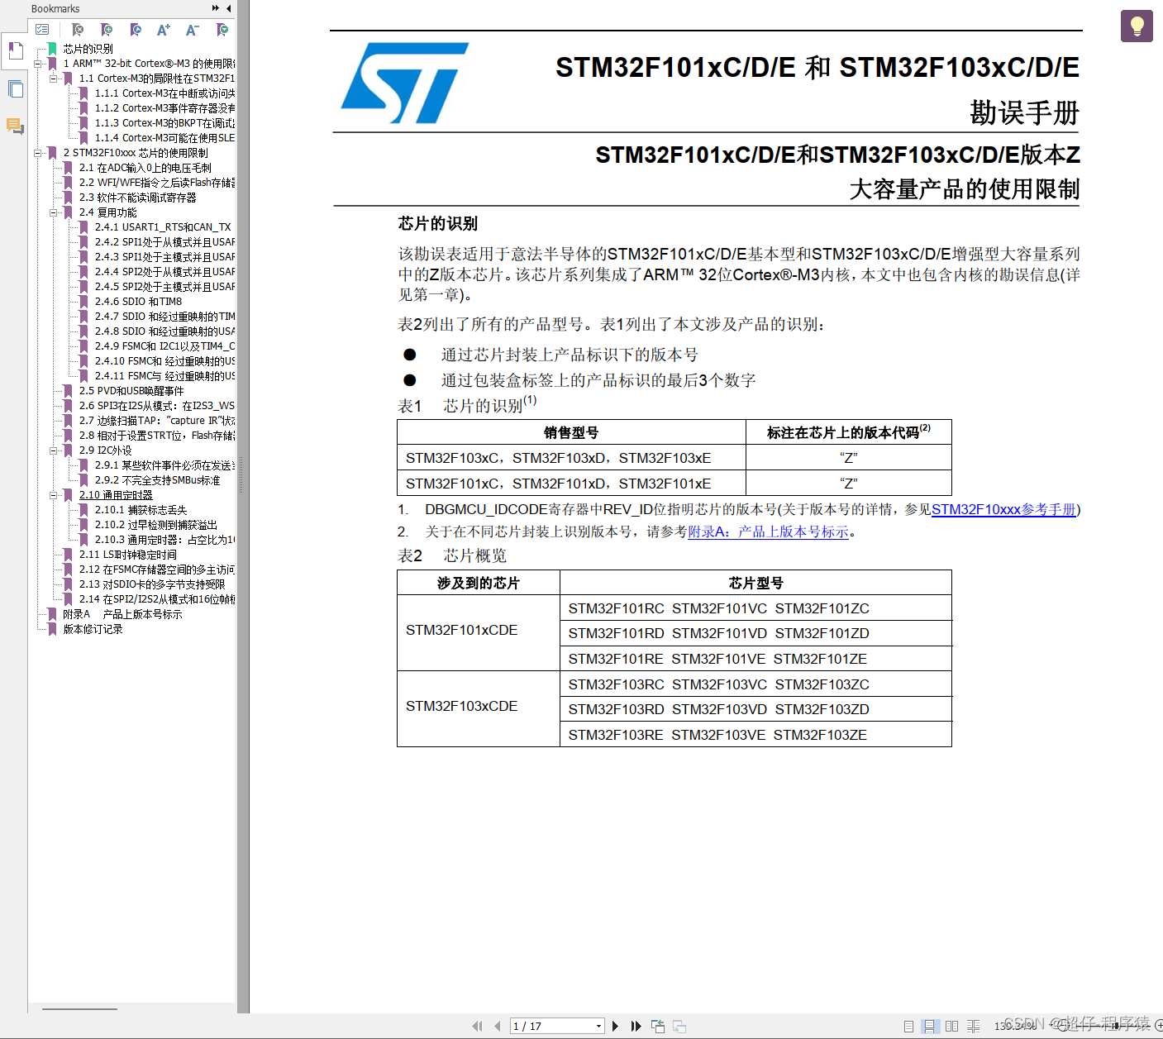Delete the selected bookmark

pos(78,30)
